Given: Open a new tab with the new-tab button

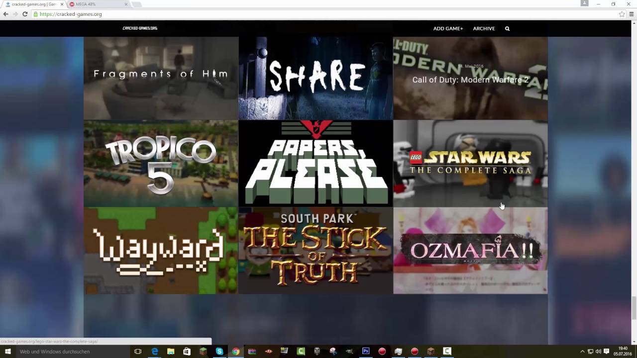Looking at the screenshot, I should click(x=137, y=4).
